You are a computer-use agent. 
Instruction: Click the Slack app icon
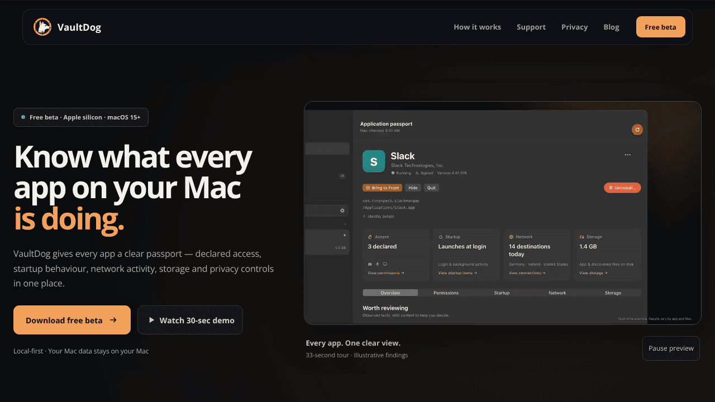(x=374, y=161)
